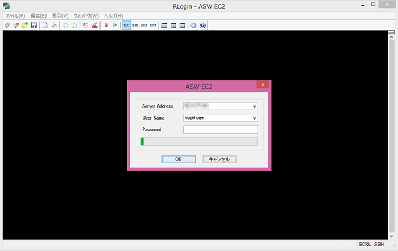Click the SSH status bar indicator
This screenshot has height=251, width=398.
(x=379, y=244)
